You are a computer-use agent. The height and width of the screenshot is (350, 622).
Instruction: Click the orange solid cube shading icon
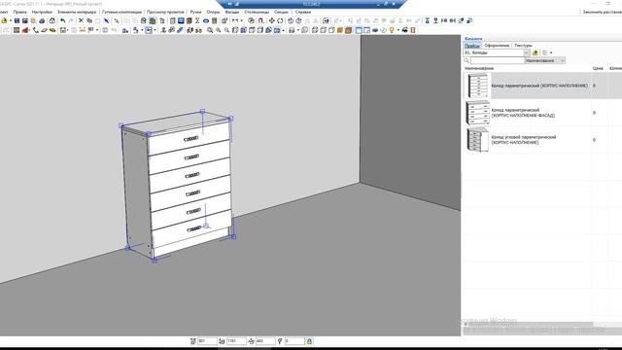[x=340, y=30]
